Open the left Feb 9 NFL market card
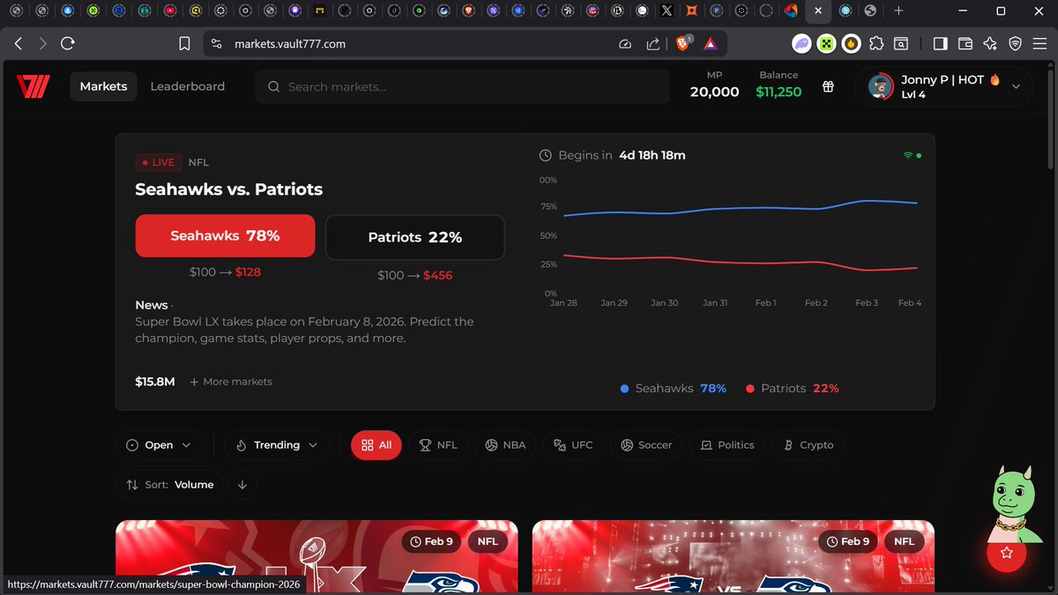 (x=317, y=557)
